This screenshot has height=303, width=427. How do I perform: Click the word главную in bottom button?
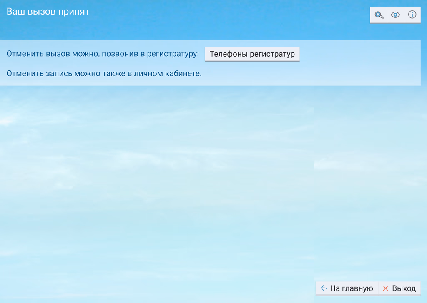[x=357, y=288]
